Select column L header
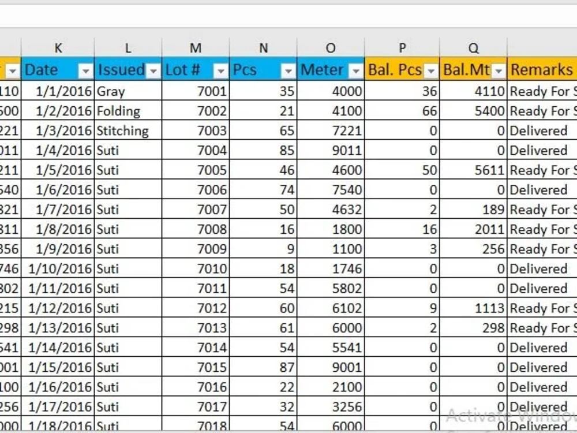Image resolution: width=577 pixels, height=433 pixels. pos(128,47)
